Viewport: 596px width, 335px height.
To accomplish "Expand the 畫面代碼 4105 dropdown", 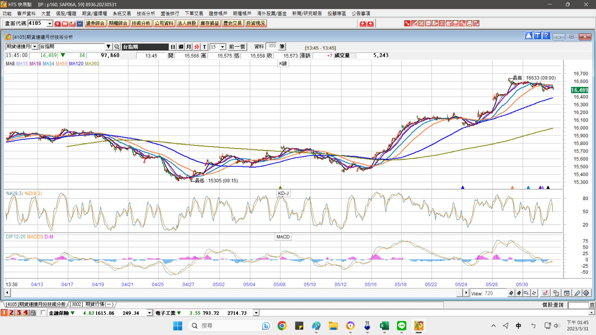I will coord(50,23).
